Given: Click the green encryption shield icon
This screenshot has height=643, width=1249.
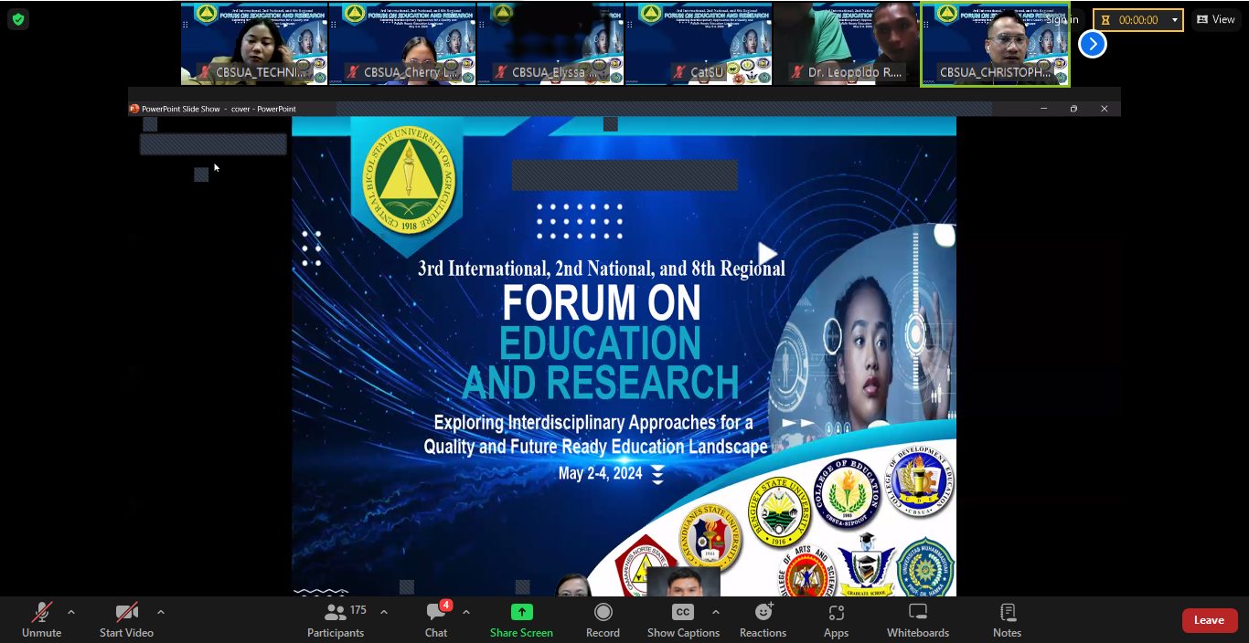Looking at the screenshot, I should (18, 19).
